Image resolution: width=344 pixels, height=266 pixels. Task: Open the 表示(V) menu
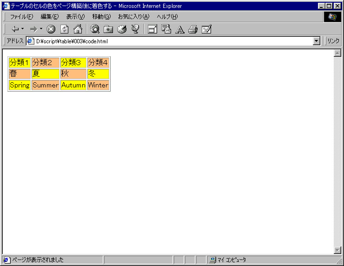75,17
